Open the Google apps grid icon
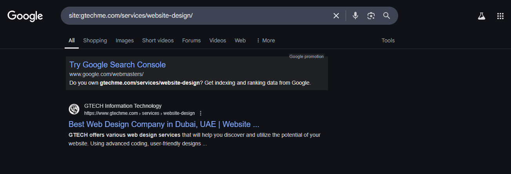Viewport: 511px width, 174px height. (500, 16)
